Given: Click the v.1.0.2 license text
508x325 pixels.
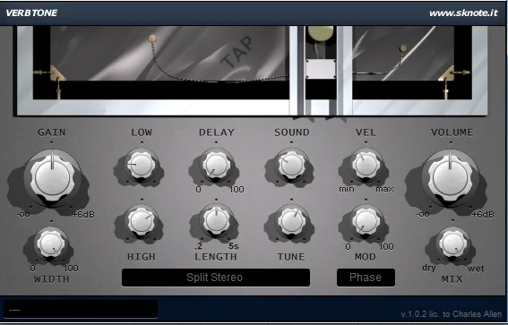Looking at the screenshot, I should [452, 314].
